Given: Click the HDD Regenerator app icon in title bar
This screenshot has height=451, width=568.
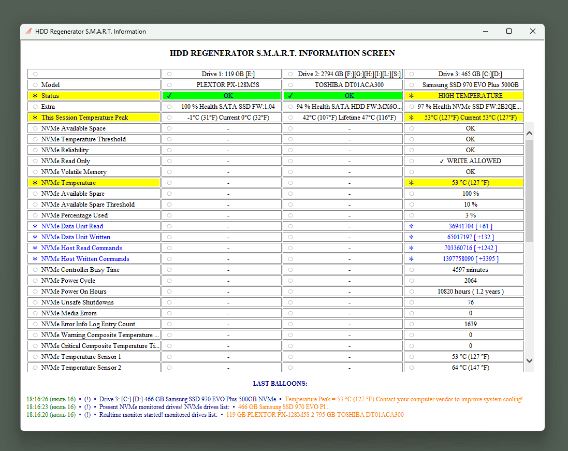Looking at the screenshot, I should (x=28, y=32).
